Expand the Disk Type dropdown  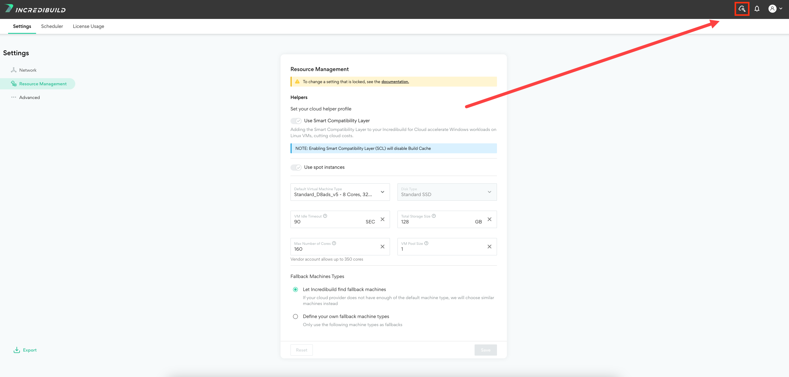point(447,192)
